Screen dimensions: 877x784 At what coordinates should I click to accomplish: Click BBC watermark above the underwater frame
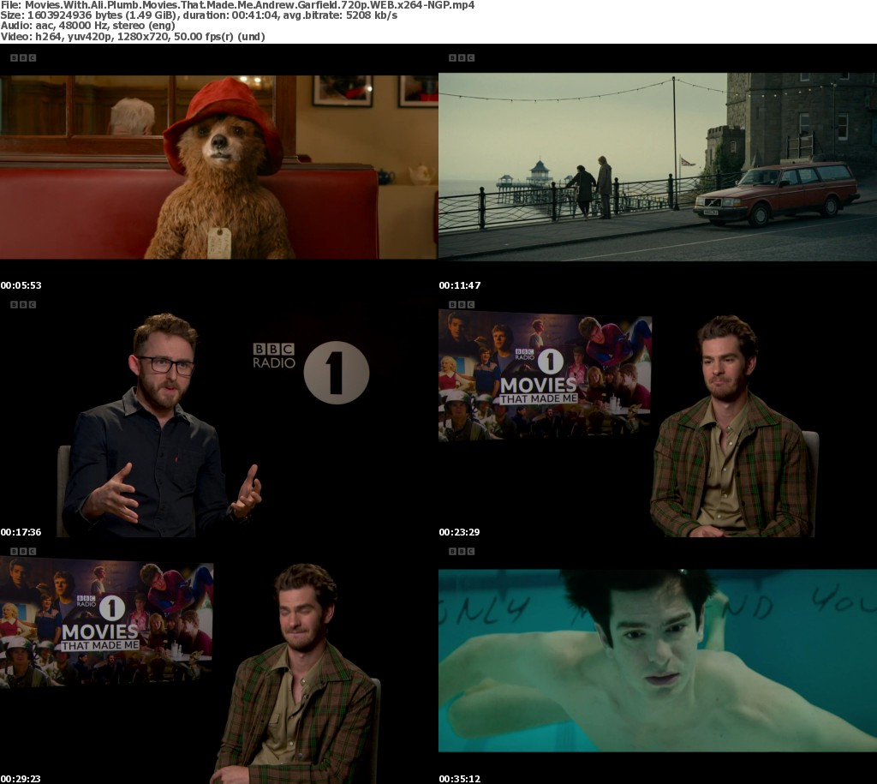point(461,551)
